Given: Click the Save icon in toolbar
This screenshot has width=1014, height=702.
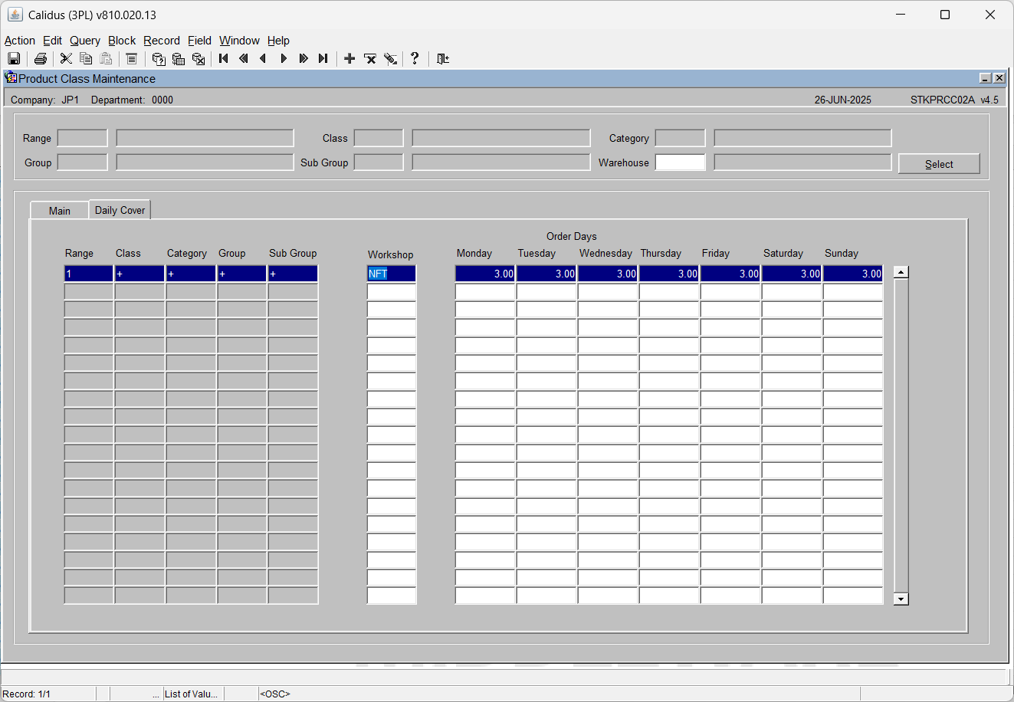Looking at the screenshot, I should pyautogui.click(x=14, y=58).
